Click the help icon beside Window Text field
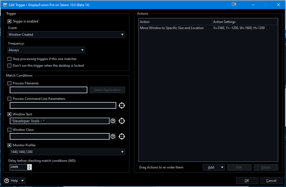 (x=113, y=121)
